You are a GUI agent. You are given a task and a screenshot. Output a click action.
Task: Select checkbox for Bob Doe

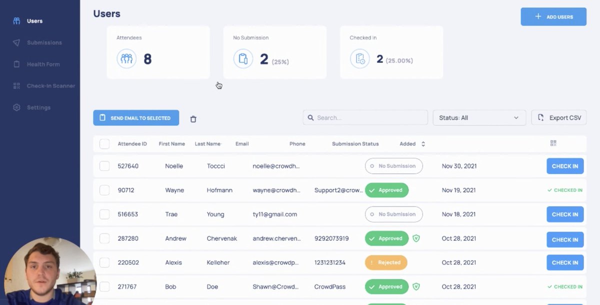click(104, 287)
